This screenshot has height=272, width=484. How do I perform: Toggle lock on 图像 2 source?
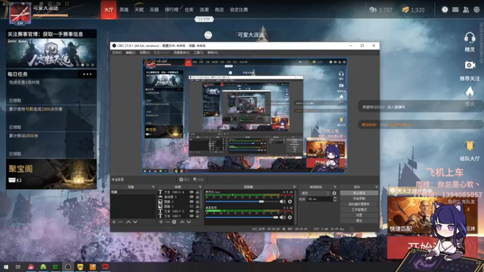coord(197,202)
